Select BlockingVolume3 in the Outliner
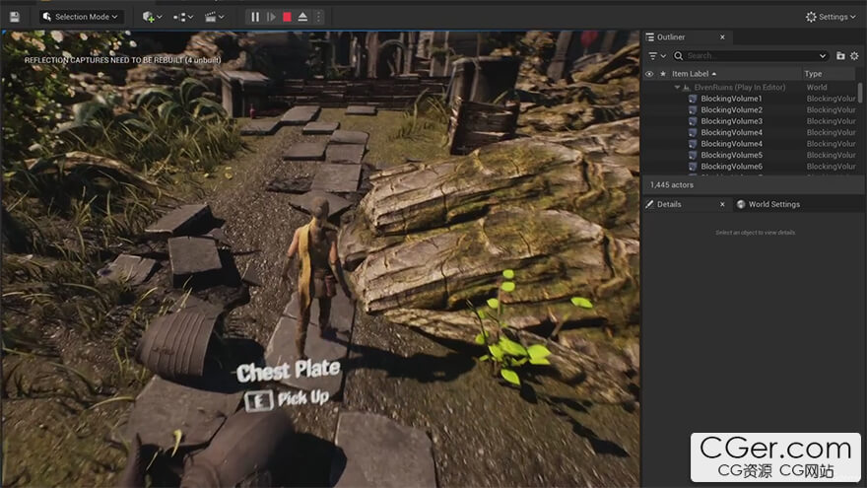867x488 pixels. pyautogui.click(x=731, y=121)
